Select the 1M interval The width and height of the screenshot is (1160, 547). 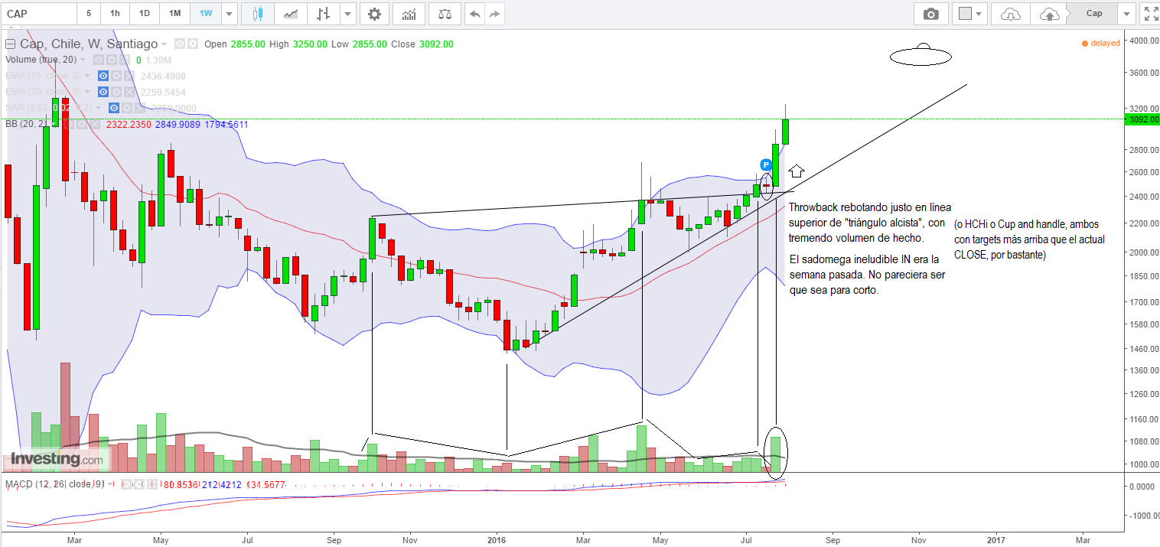175,14
